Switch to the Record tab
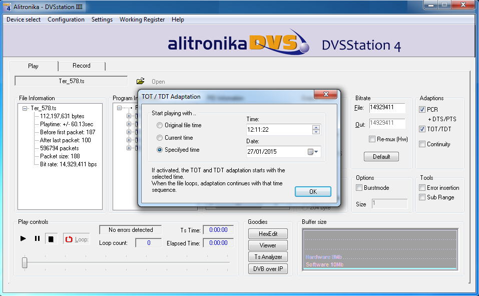479x296 pixels. [x=82, y=66]
